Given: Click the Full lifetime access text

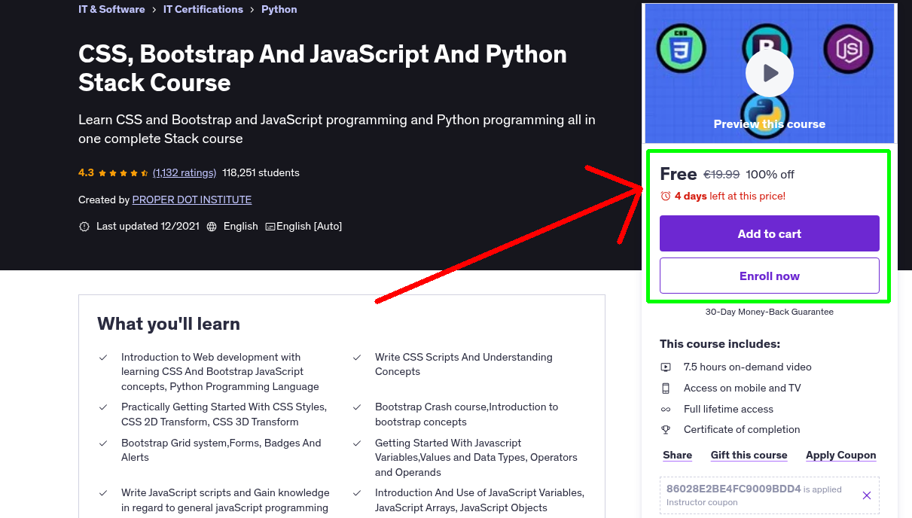Looking at the screenshot, I should (x=728, y=410).
